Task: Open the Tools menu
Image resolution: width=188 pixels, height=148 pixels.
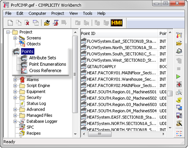Action: click(88, 13)
